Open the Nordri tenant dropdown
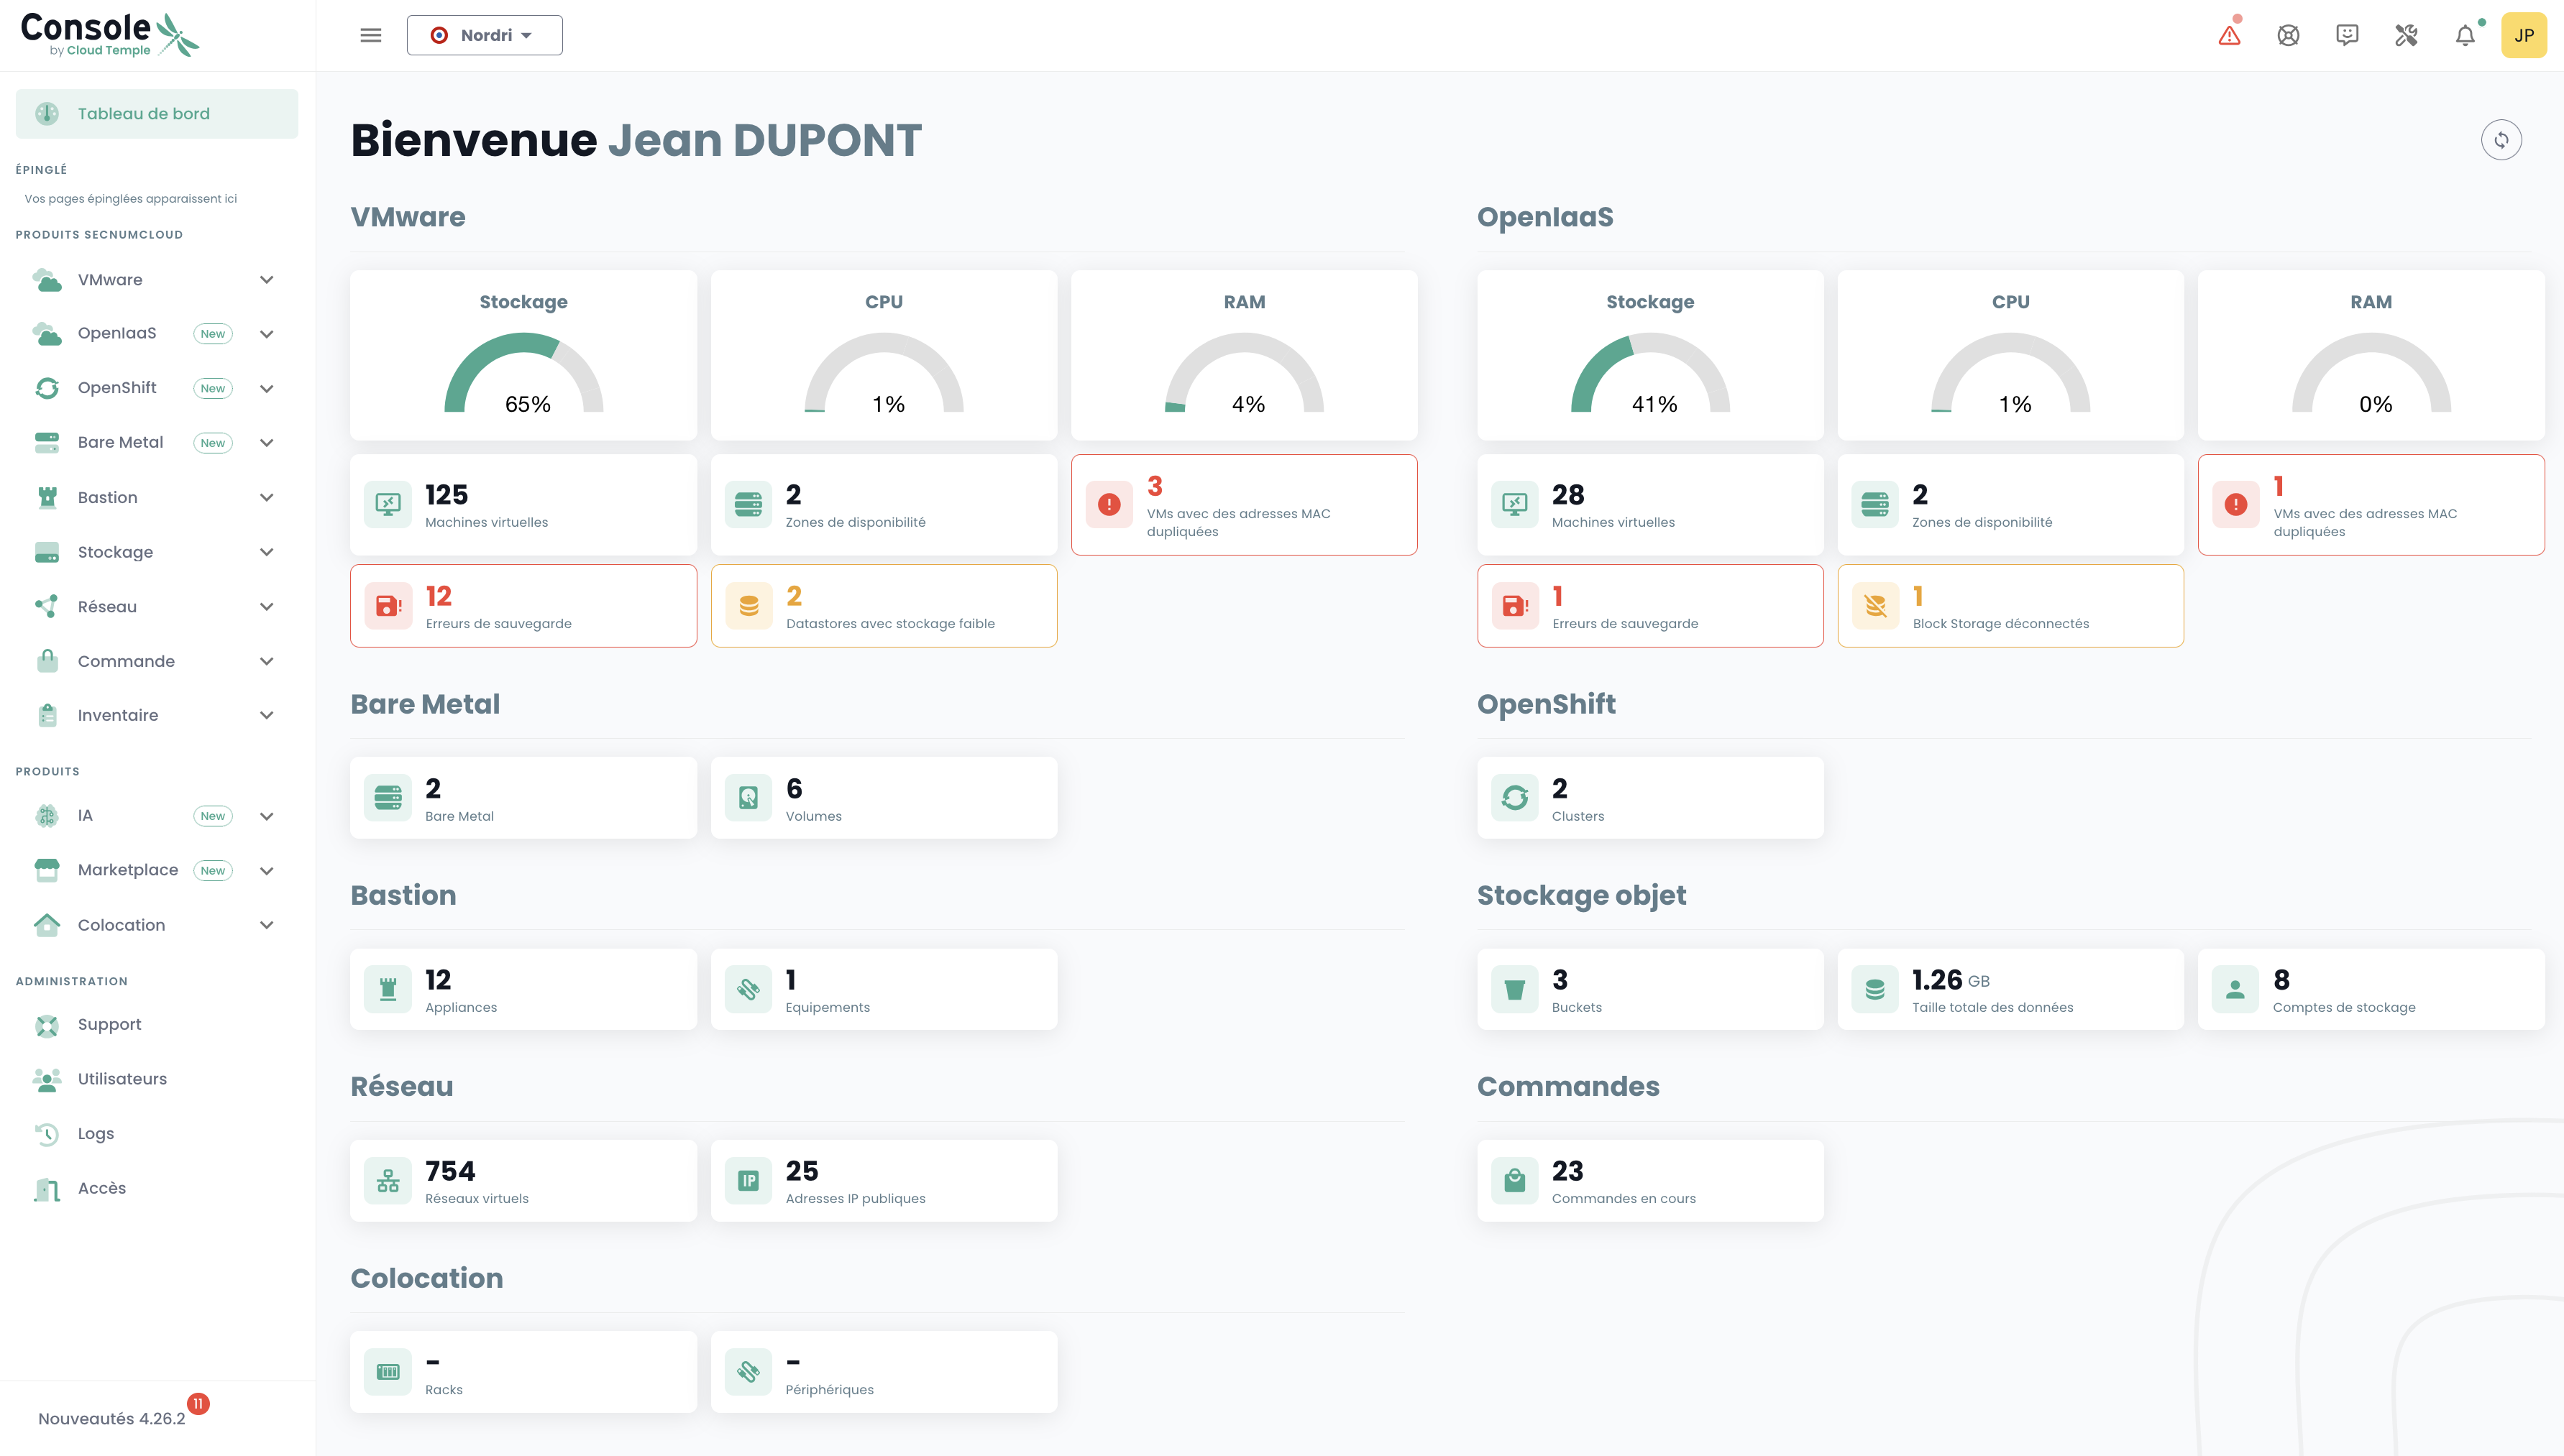The height and width of the screenshot is (1456, 2564). tap(484, 36)
